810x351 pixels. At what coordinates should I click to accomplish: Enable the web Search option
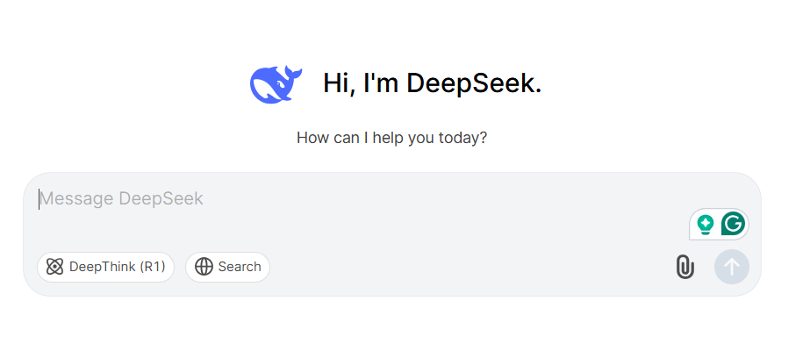228,267
